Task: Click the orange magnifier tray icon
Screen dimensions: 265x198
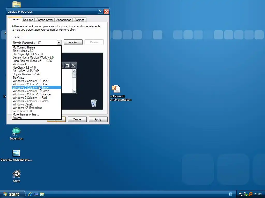Action: click(x=251, y=194)
